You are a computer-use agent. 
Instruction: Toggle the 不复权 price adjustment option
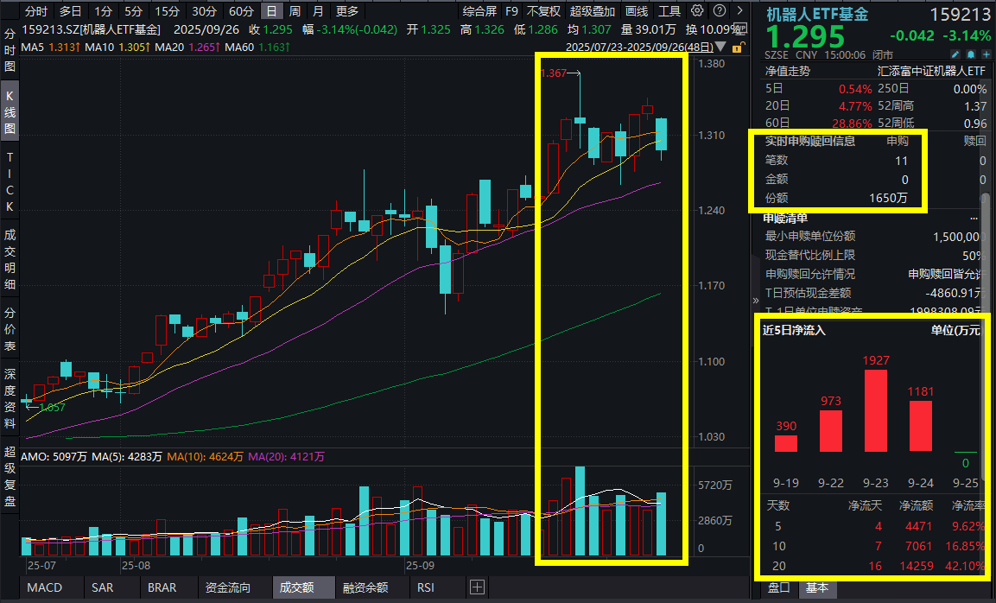(x=543, y=11)
